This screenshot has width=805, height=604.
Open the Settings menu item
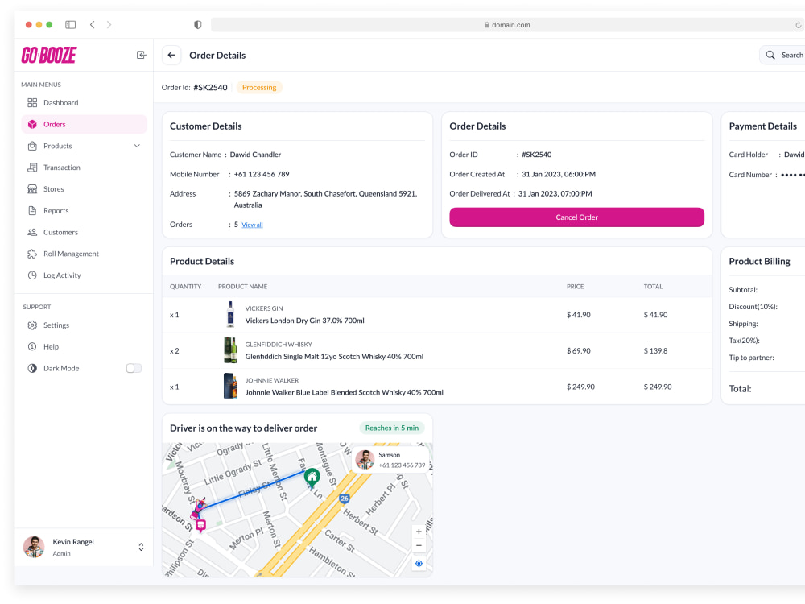coord(85,325)
